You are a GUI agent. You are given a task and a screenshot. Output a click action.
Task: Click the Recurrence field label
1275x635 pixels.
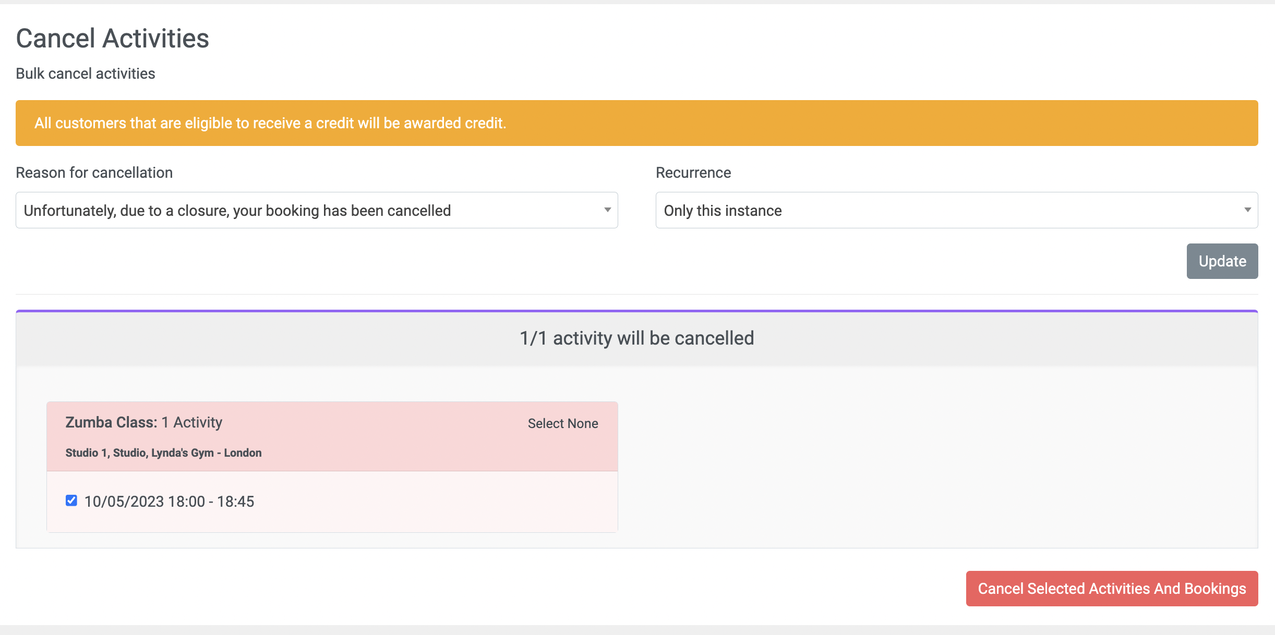coord(693,173)
